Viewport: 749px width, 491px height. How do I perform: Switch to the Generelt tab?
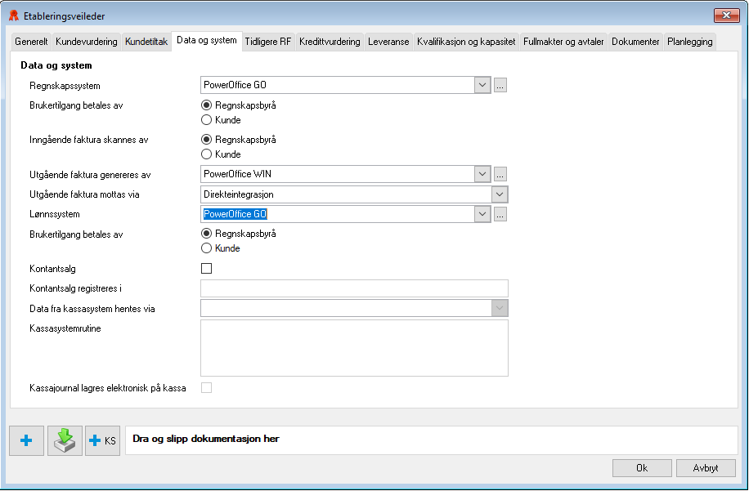click(31, 42)
